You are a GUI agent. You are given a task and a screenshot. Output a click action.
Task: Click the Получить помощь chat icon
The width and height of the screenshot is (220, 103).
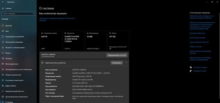(x=191, y=67)
